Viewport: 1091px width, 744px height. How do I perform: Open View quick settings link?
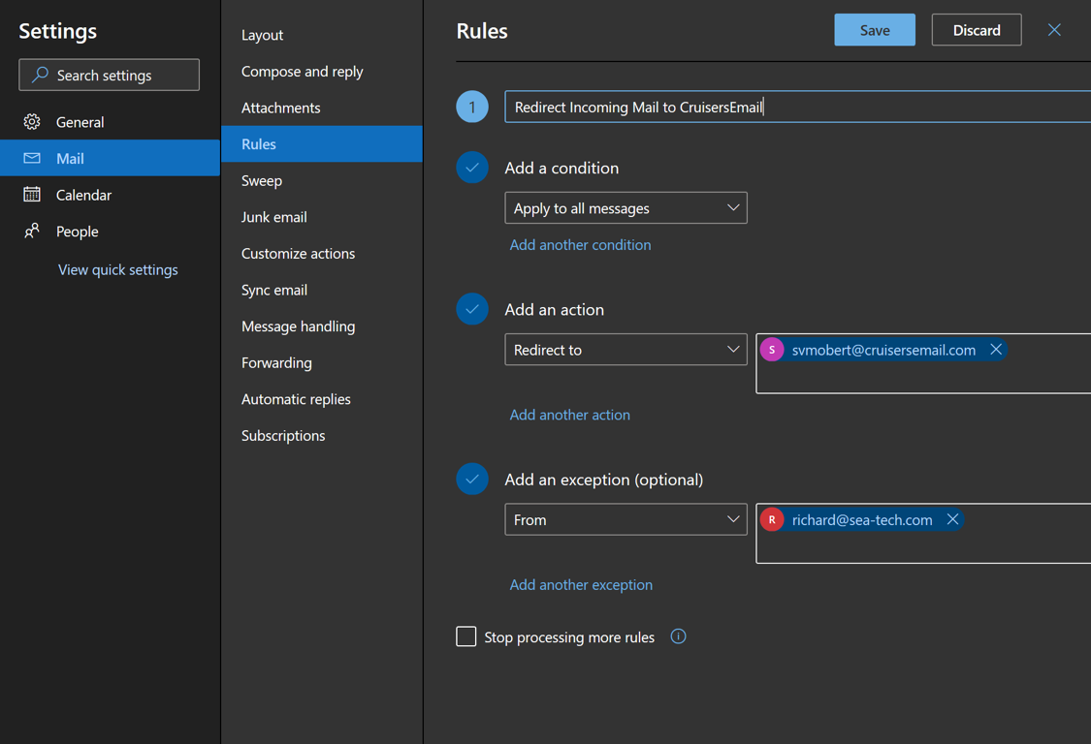pos(118,269)
